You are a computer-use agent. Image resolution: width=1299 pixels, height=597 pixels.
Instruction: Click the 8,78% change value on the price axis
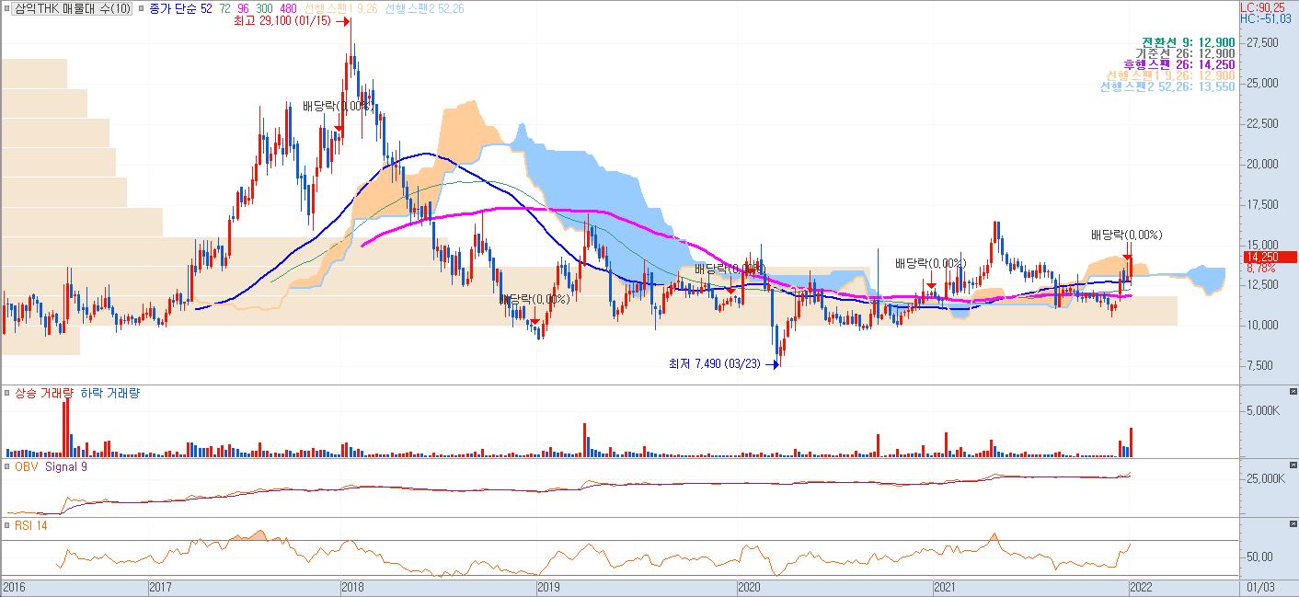(1260, 269)
